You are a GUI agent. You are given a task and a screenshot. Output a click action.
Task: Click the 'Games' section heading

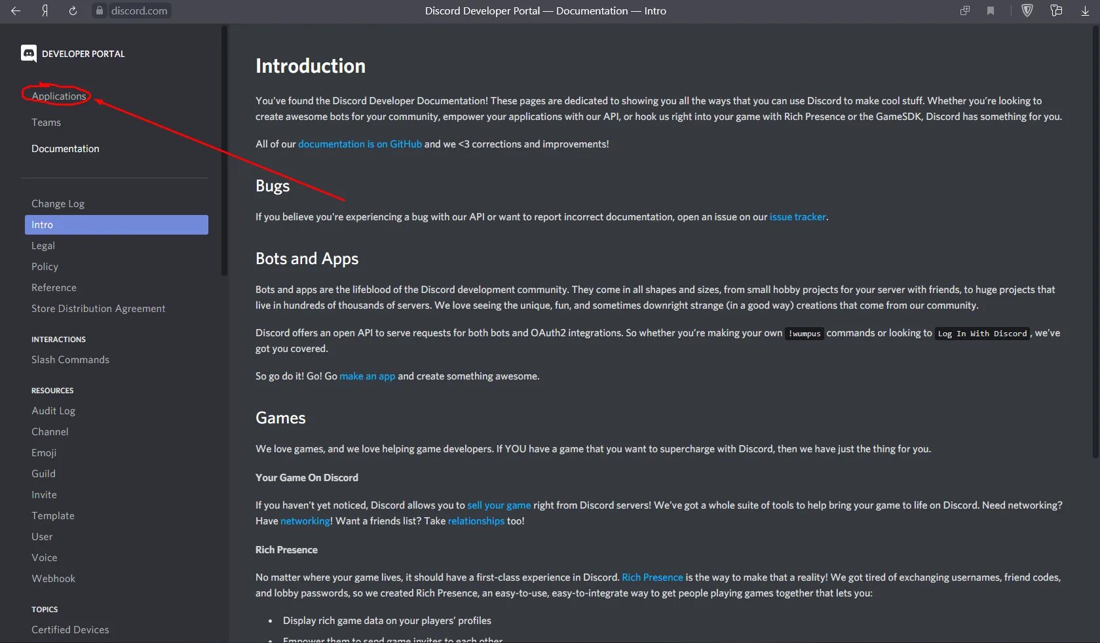(x=280, y=418)
